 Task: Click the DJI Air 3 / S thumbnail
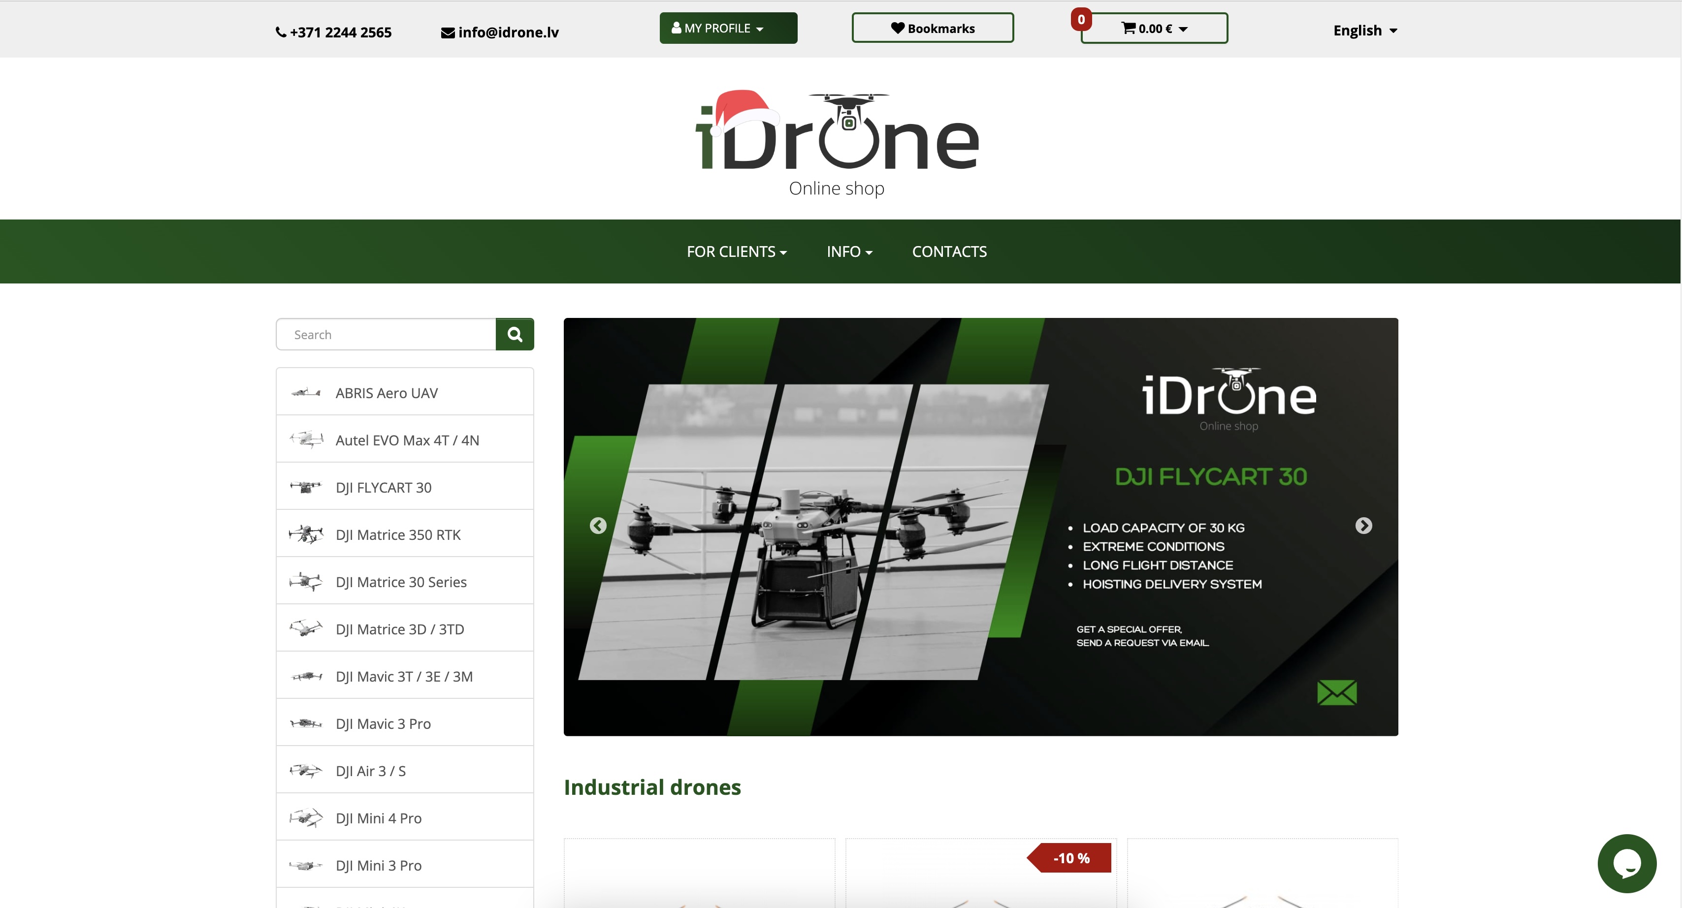pyautogui.click(x=306, y=771)
